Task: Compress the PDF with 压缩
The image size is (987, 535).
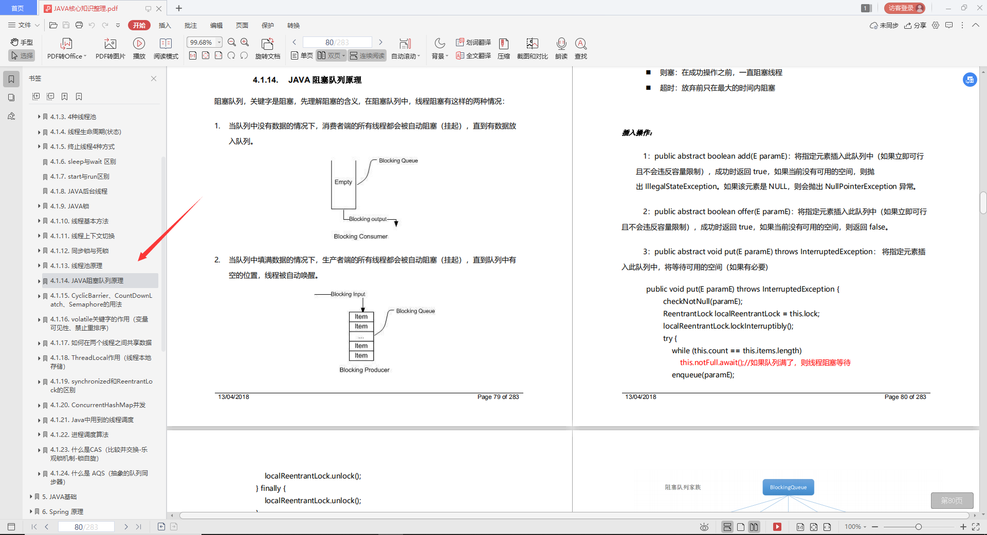Action: [x=503, y=48]
